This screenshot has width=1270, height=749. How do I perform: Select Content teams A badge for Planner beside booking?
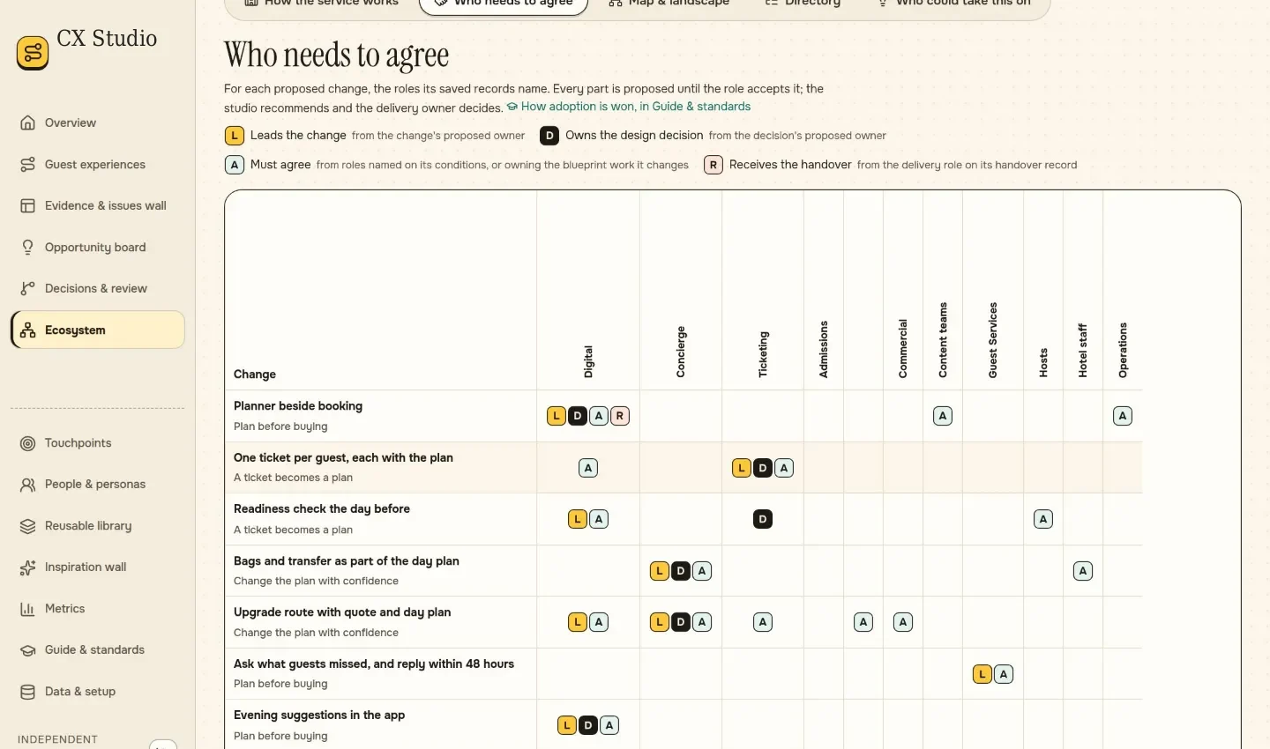pyautogui.click(x=943, y=416)
